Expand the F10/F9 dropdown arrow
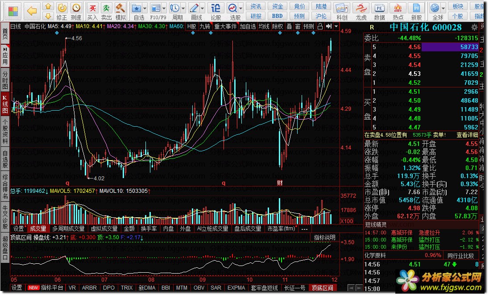Screen dimensions: 489x295 (x=164, y=8)
